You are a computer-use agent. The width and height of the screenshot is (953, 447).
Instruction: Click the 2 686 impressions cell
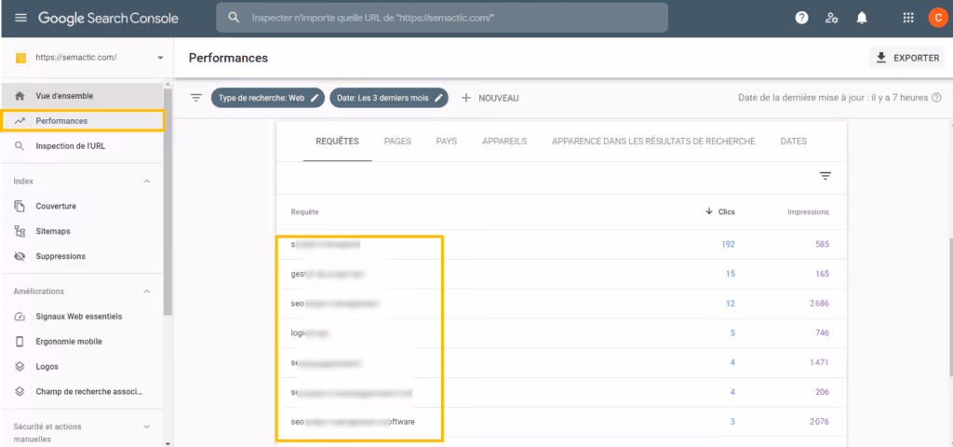click(x=819, y=304)
